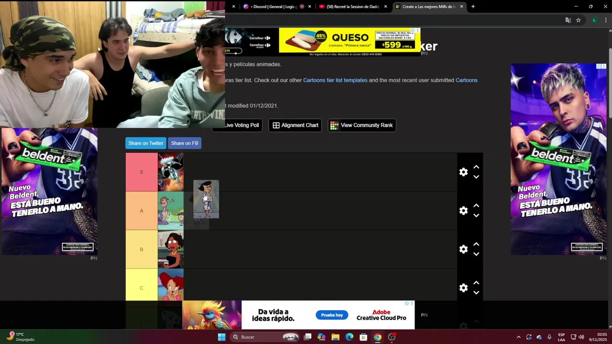This screenshot has width=612, height=344.
Task: Open settings gear for B tier row
Action: point(463,249)
